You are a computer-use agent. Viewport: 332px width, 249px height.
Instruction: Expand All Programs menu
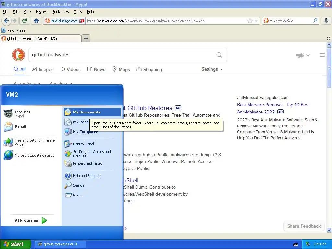pos(31,220)
